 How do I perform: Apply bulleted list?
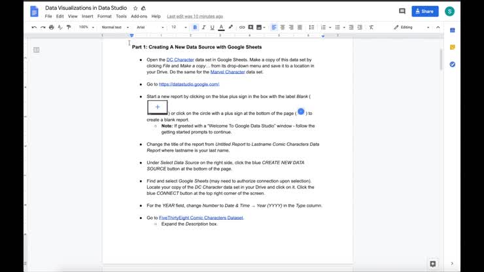pos(337,27)
